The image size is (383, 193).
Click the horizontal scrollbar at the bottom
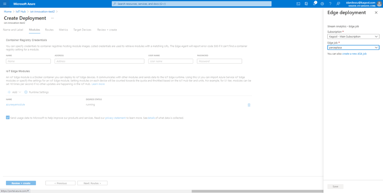tap(258, 191)
